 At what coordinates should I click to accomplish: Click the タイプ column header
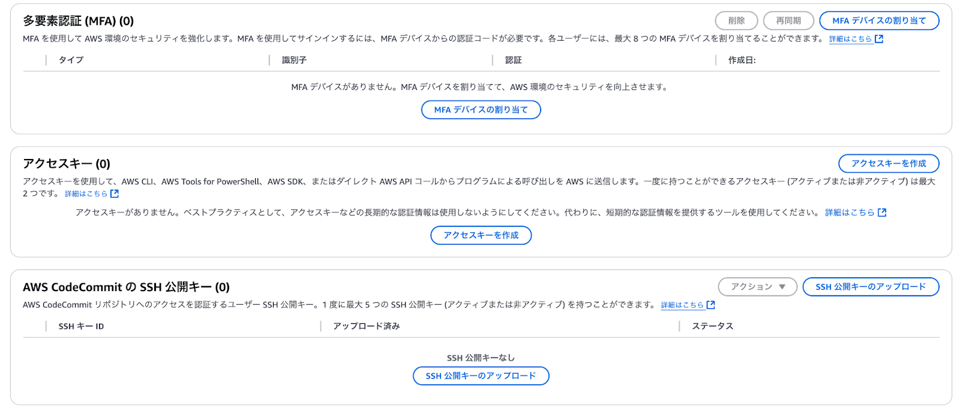[71, 60]
